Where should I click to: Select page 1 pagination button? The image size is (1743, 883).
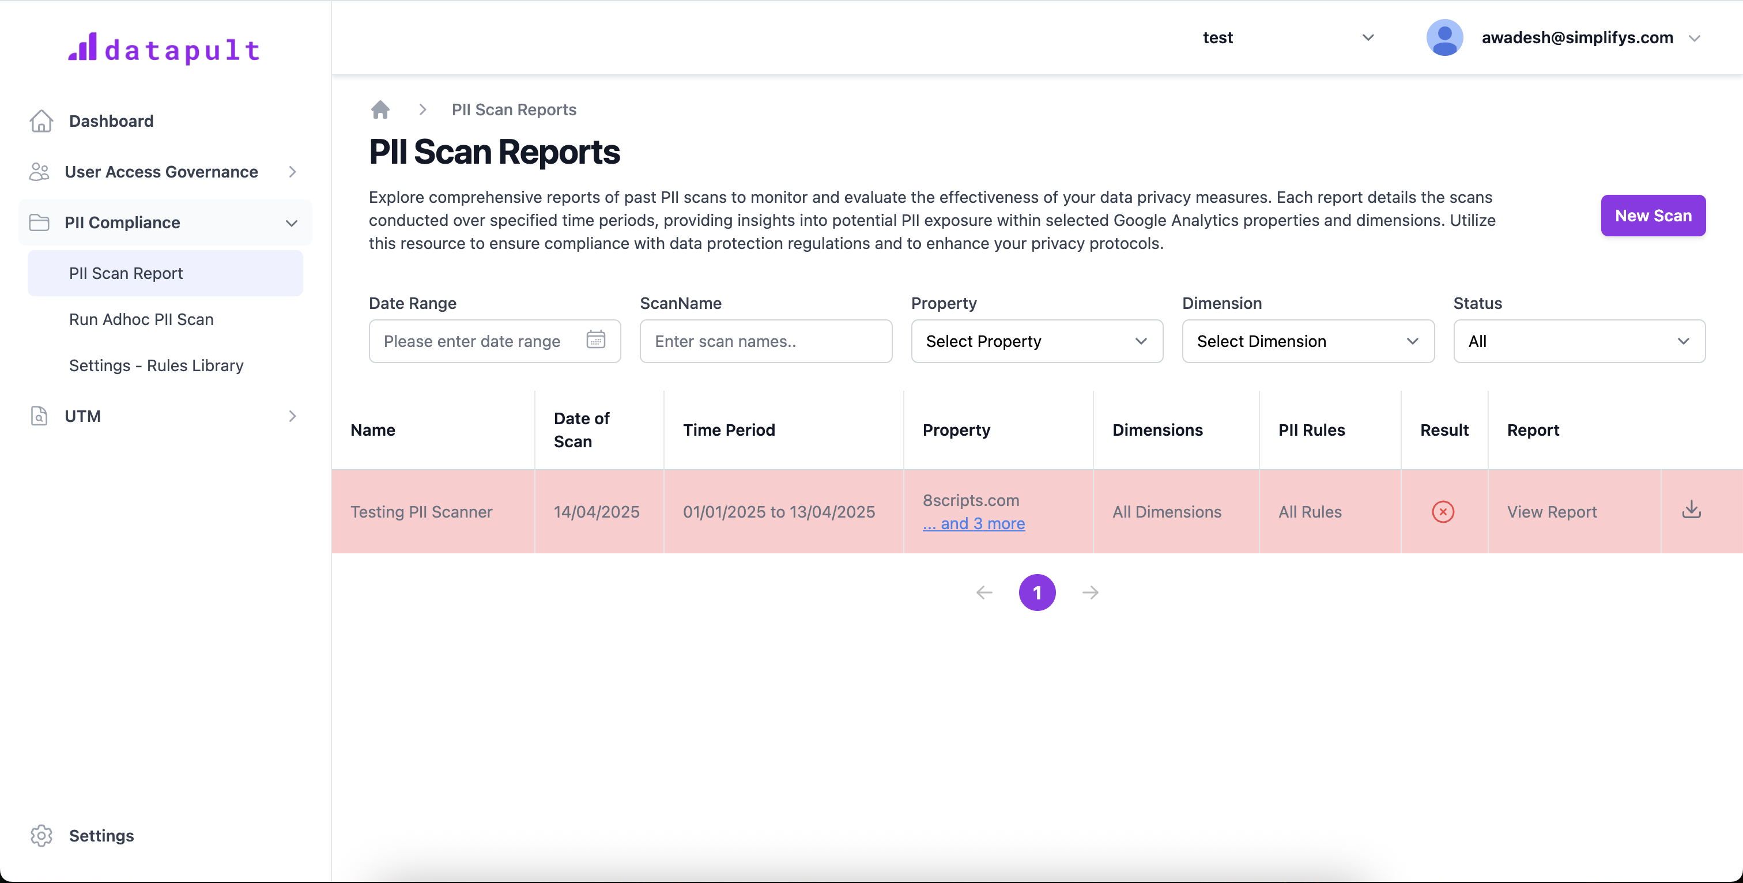pyautogui.click(x=1037, y=593)
